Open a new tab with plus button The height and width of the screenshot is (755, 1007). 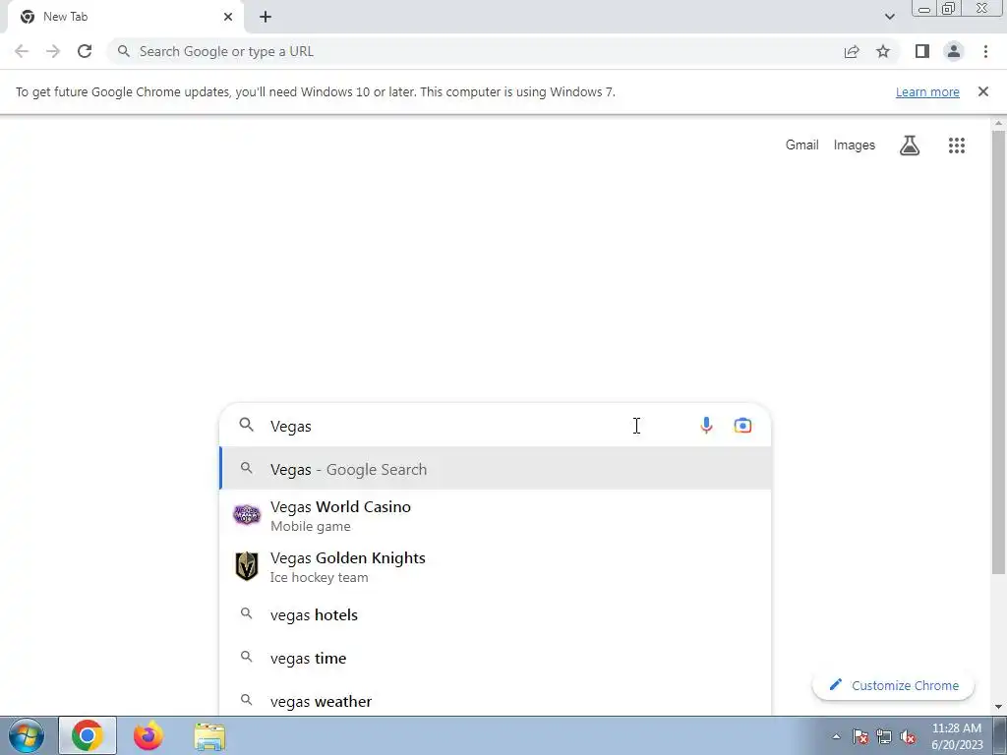266,17
